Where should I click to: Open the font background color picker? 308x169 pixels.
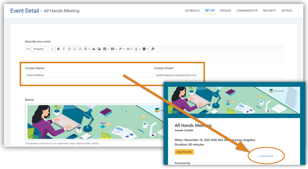click(x=145, y=49)
